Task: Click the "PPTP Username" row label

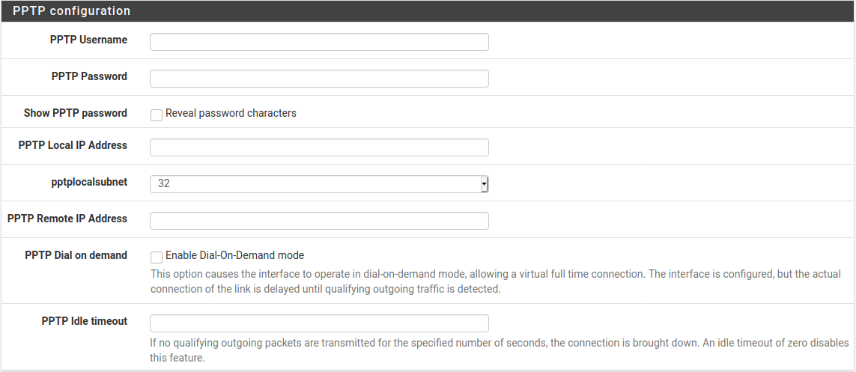Action: click(88, 40)
